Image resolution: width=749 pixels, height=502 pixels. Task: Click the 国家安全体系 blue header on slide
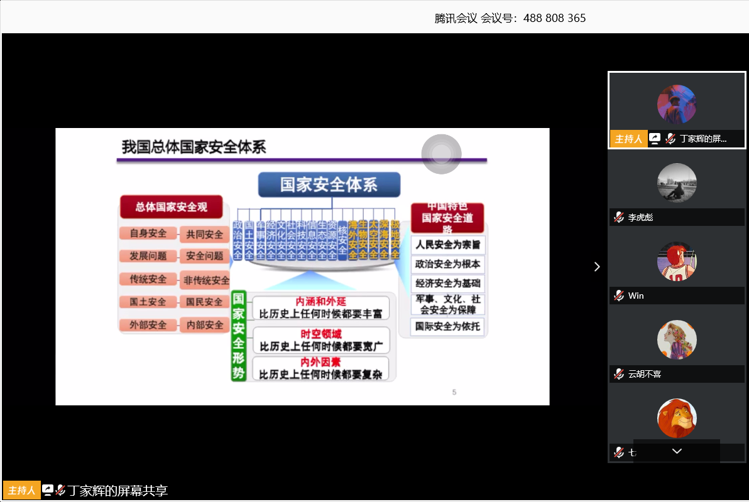pos(329,184)
